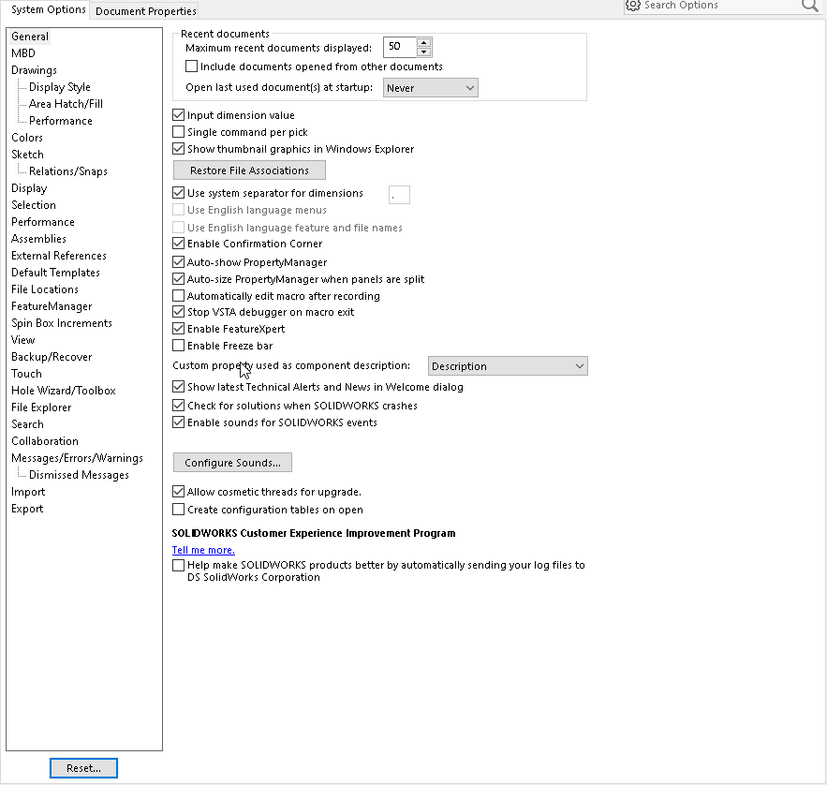Select File Explorer category
The height and width of the screenshot is (785, 827).
[41, 407]
